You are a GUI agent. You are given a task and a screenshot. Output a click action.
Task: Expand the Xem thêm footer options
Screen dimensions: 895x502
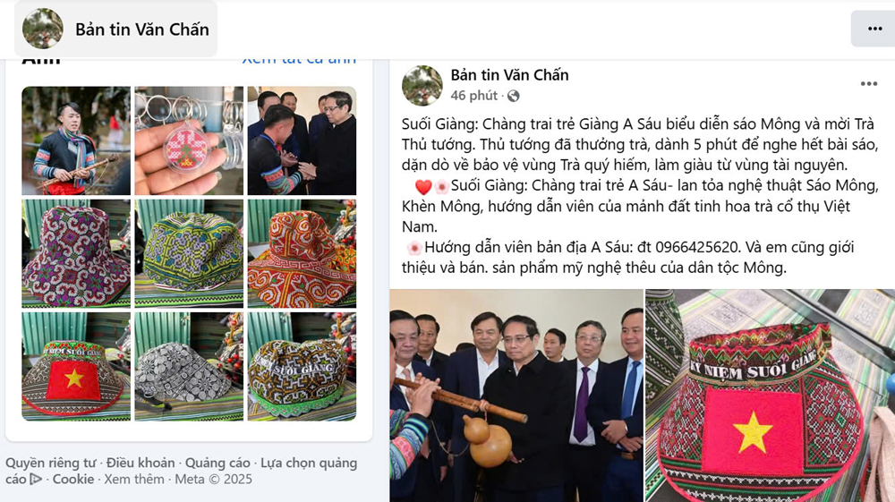134,479
